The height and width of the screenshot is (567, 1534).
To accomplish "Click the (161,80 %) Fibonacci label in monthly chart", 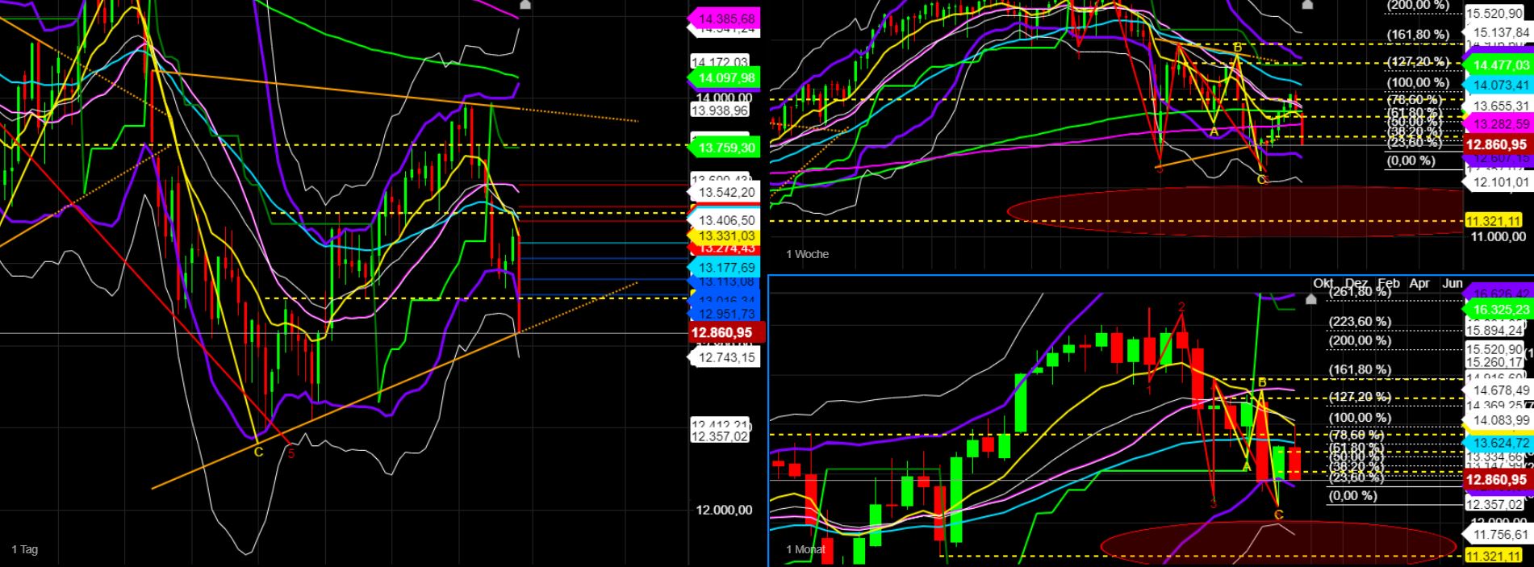I will click(1361, 369).
